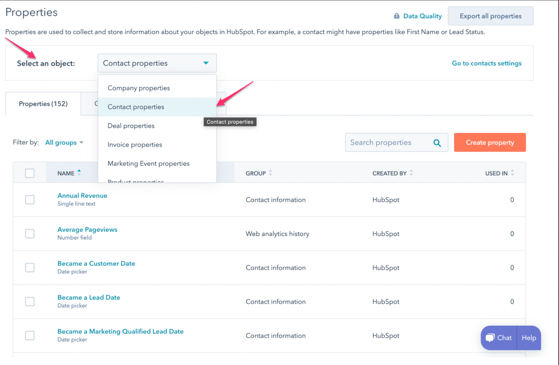Open the Chat widget
Viewport: 559px width, 365px height.
tap(498, 338)
